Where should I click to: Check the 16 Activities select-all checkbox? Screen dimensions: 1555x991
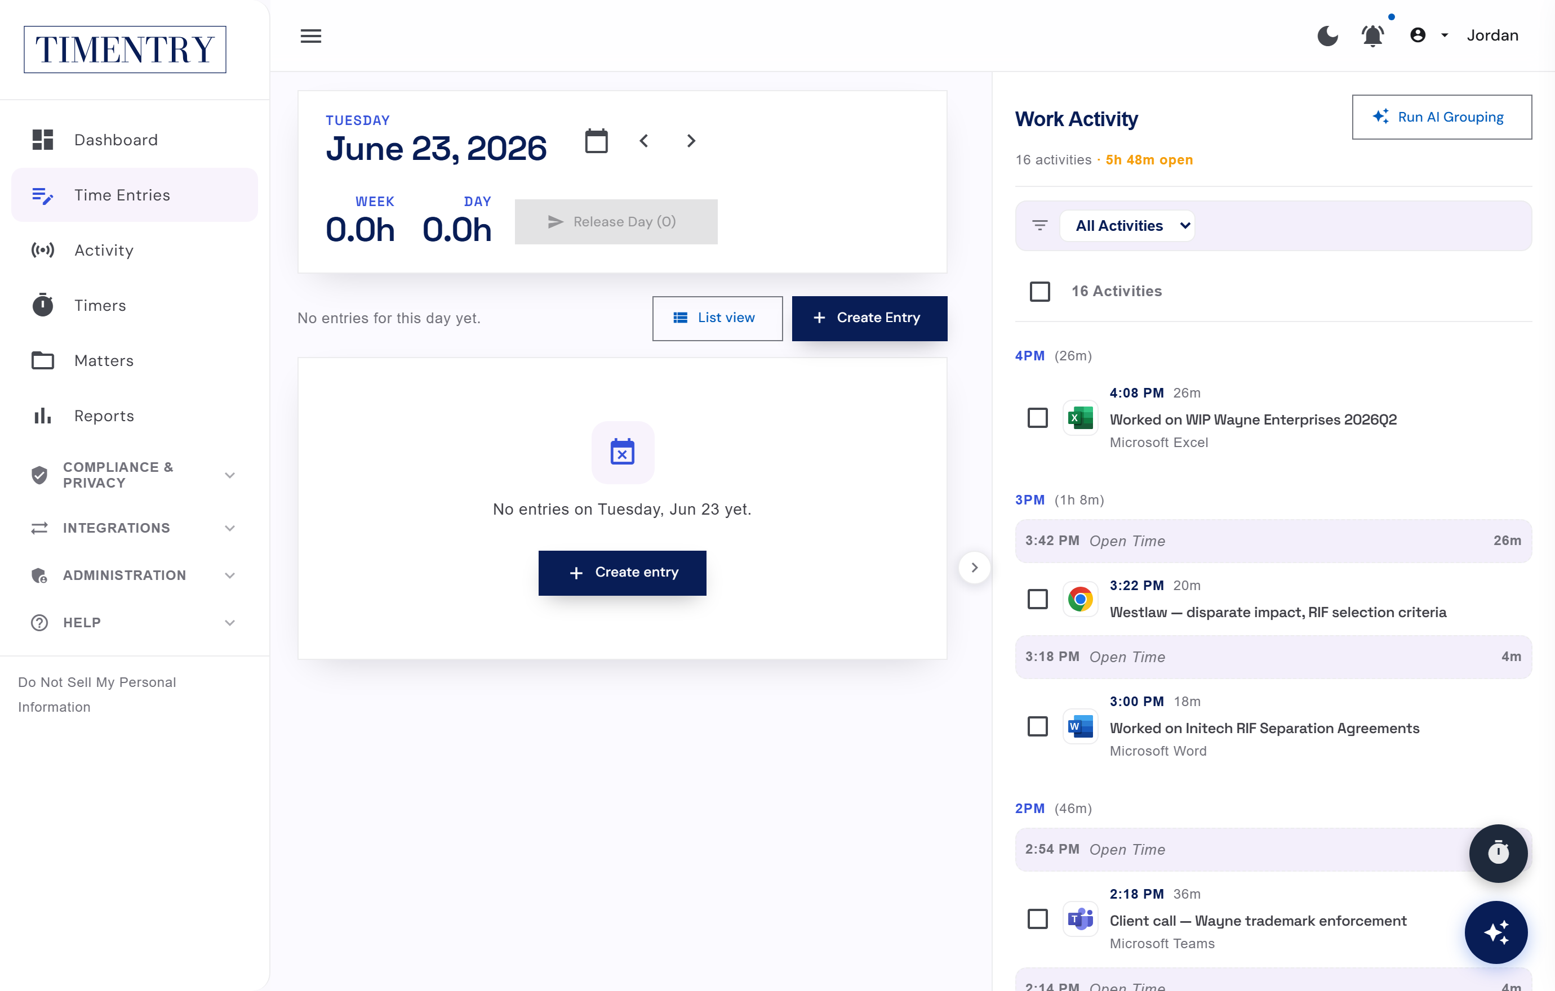[1039, 291]
